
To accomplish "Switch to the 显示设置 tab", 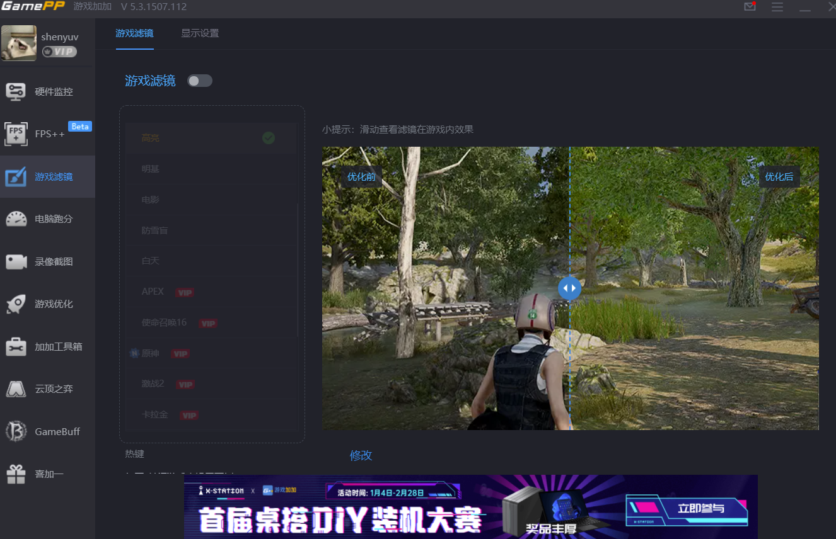I will tap(200, 33).
